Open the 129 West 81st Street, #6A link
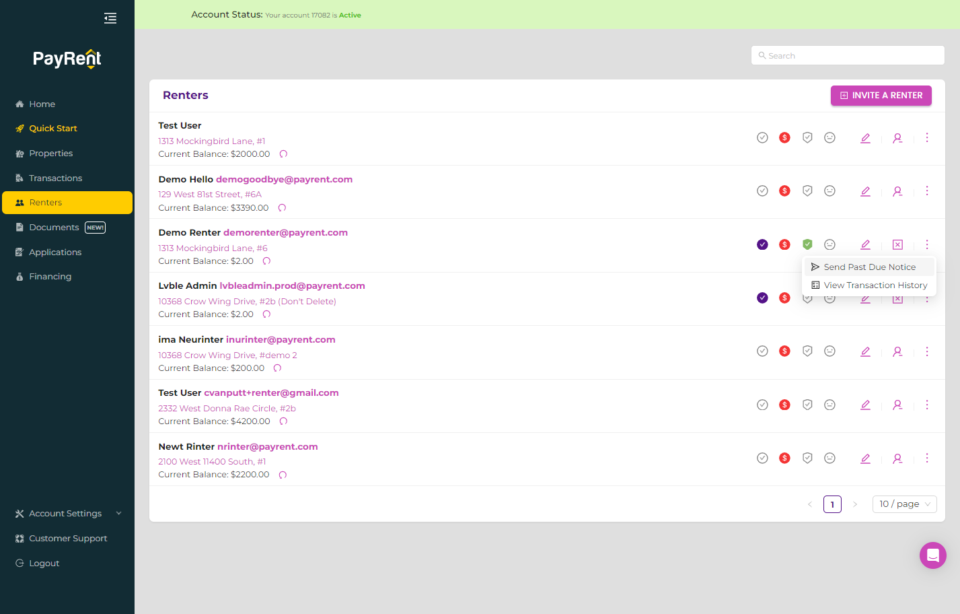The height and width of the screenshot is (614, 960). 210,195
